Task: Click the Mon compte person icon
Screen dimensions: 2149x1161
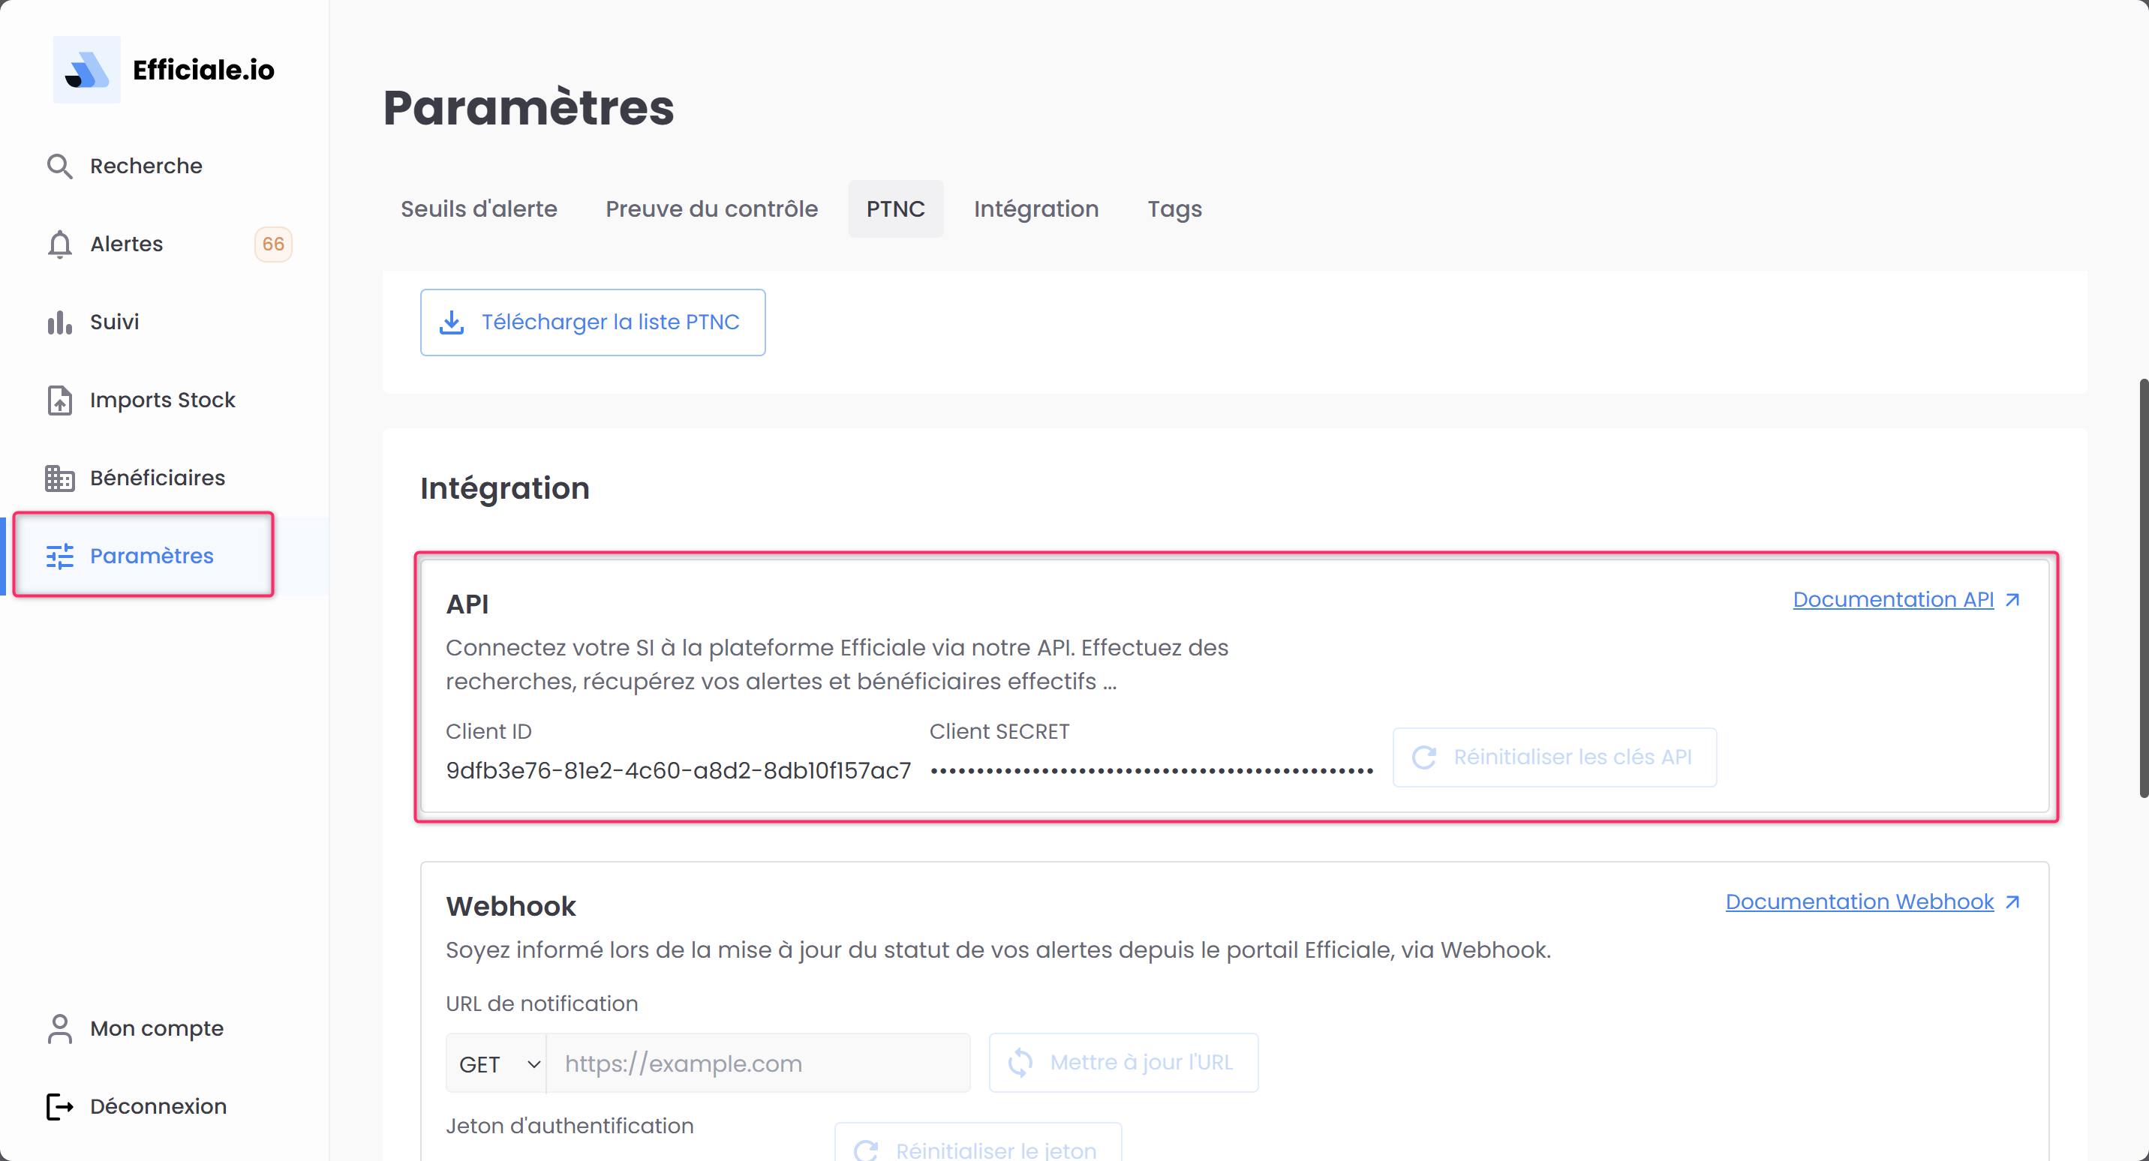Action: click(x=59, y=1028)
